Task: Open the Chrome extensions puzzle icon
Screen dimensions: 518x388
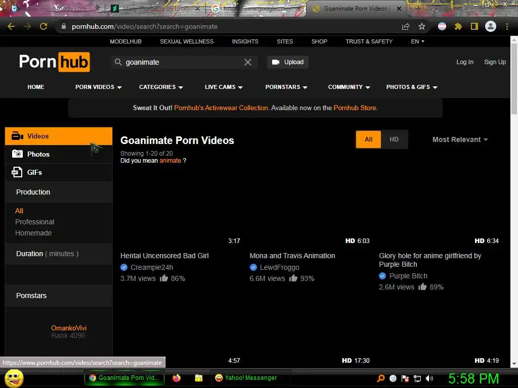Action: click(458, 26)
